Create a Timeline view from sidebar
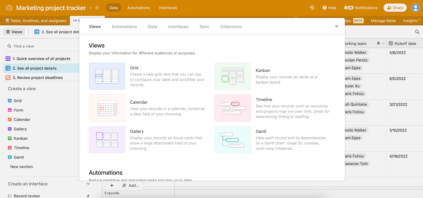The image size is (423, 198). 19,148
